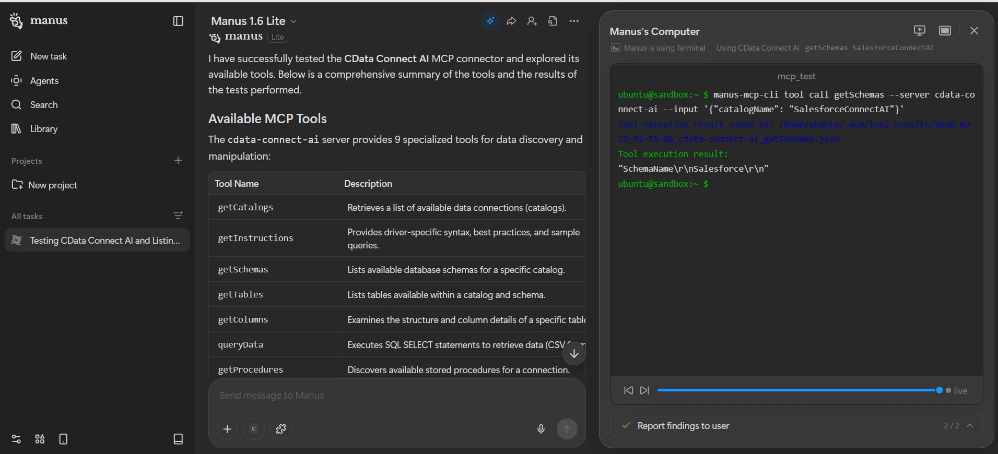
Task: Add an attachment with the plus button
Action: 227,429
